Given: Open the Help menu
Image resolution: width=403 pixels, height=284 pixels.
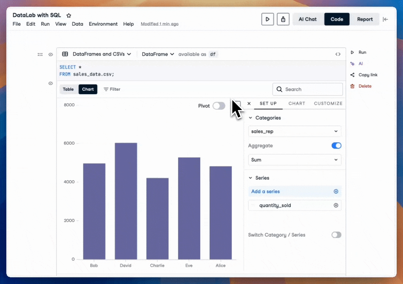Looking at the screenshot, I should pyautogui.click(x=128, y=24).
